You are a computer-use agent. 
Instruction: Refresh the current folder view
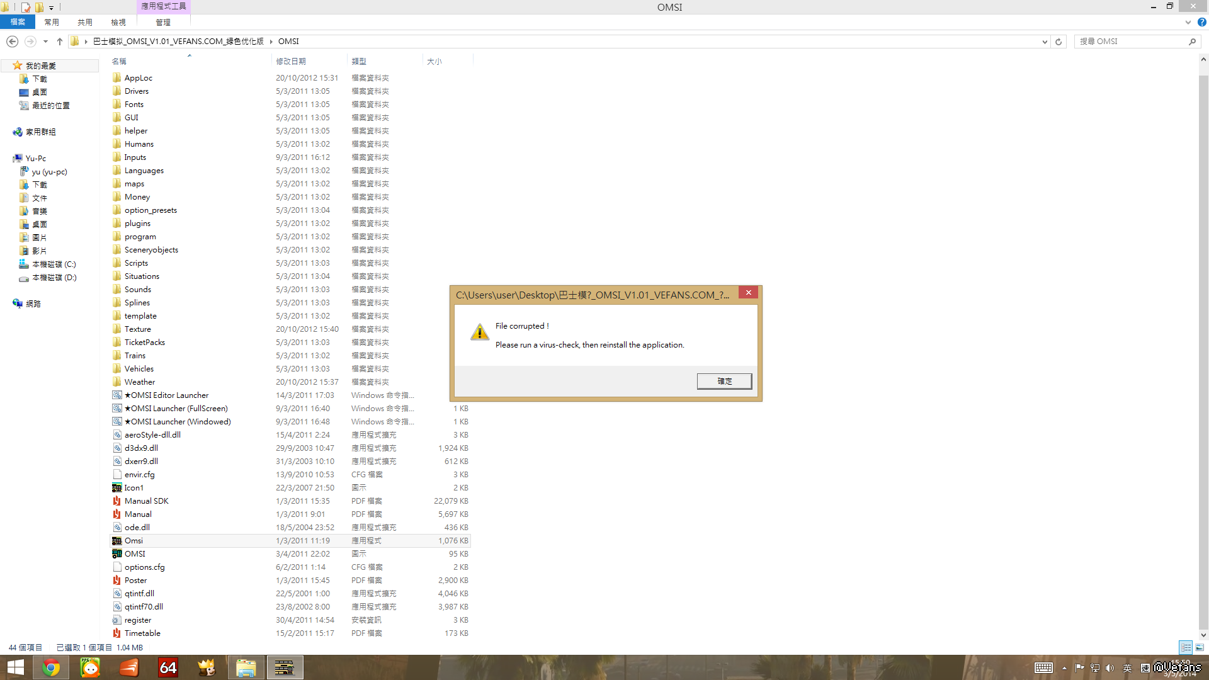[1059, 42]
